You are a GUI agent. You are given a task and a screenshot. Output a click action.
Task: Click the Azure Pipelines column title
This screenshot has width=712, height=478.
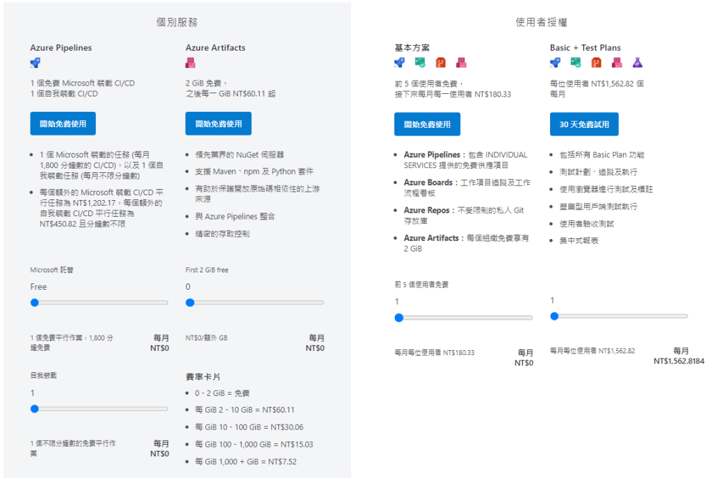click(61, 48)
